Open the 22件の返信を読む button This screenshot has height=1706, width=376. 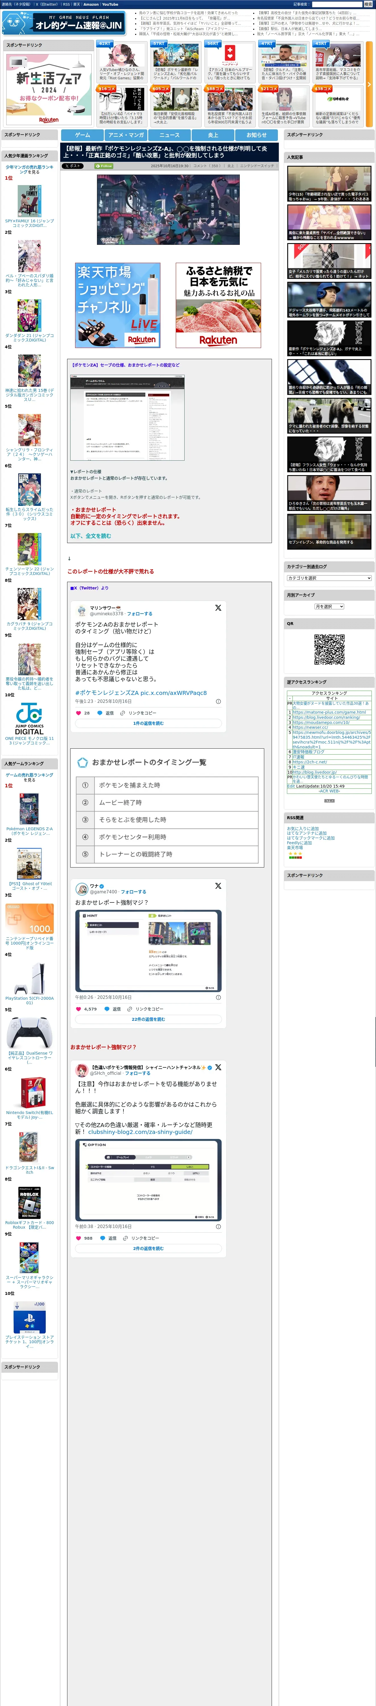(148, 1019)
